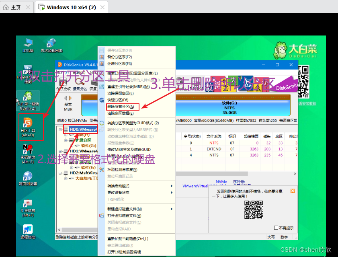This screenshot has height=257, width=338.
Task: Collapse the 扩展分区 tree node under HD0
Action: pos(66,140)
